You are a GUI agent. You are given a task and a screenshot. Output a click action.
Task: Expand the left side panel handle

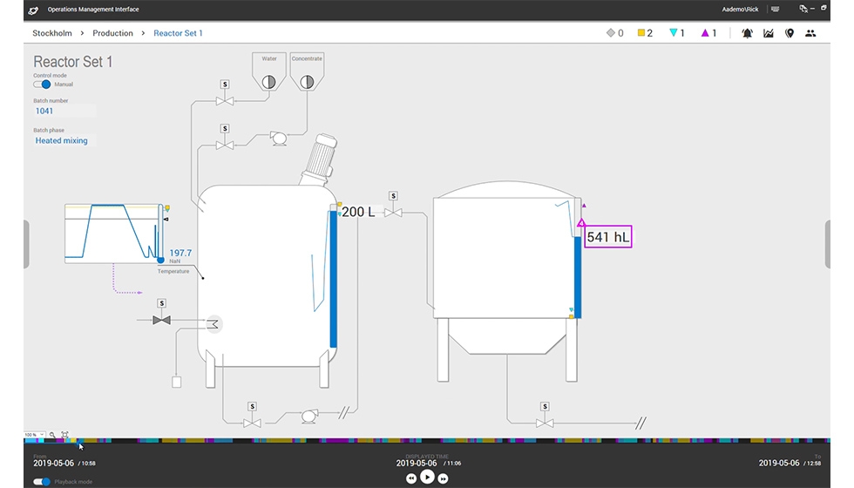click(26, 244)
